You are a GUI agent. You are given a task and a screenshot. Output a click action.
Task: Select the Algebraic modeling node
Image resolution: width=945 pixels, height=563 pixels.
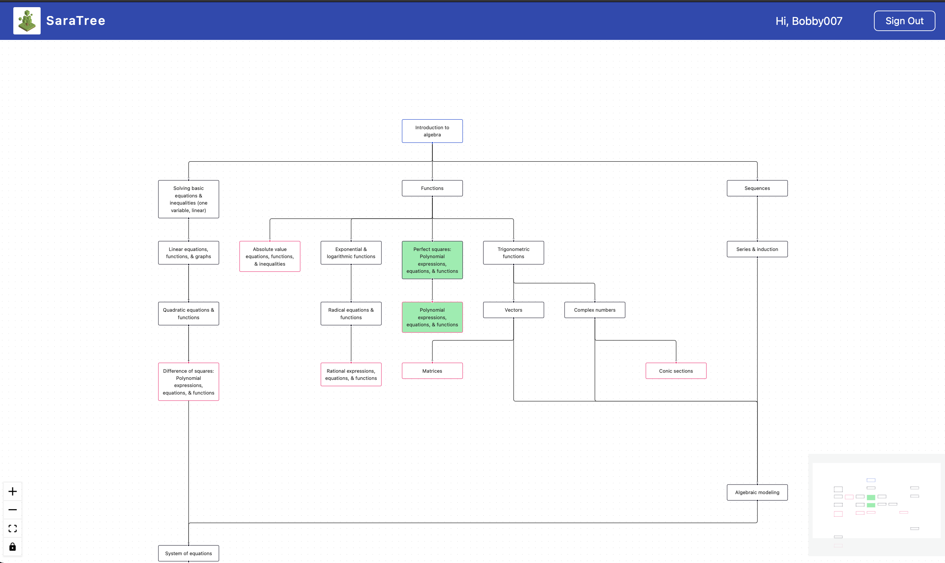pos(757,492)
